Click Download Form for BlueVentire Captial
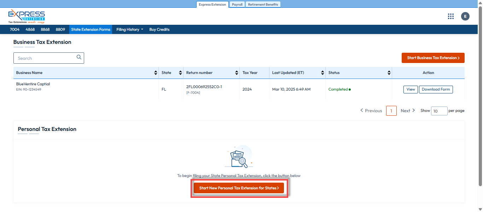Viewport: 483px width, 212px height. click(436, 89)
